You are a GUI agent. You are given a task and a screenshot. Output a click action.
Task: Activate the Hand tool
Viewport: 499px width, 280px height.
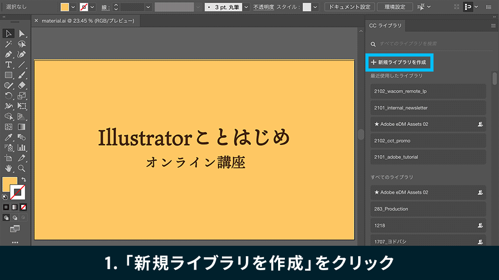click(8, 169)
